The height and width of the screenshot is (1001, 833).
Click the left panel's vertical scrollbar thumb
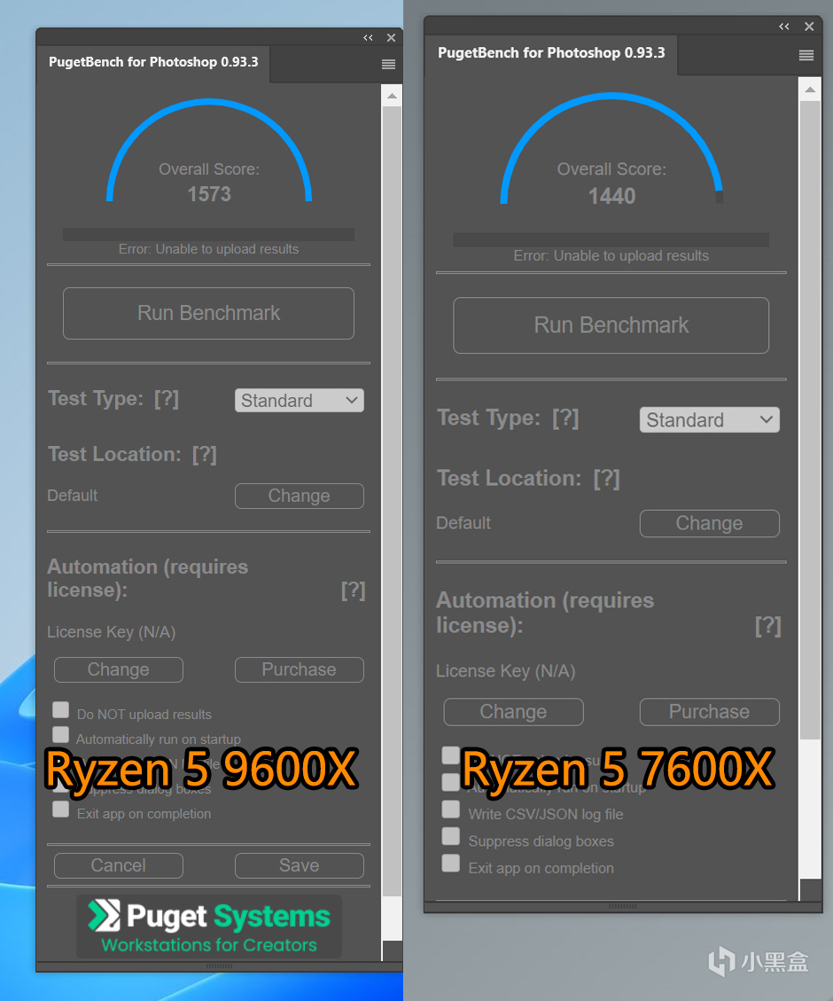392,501
